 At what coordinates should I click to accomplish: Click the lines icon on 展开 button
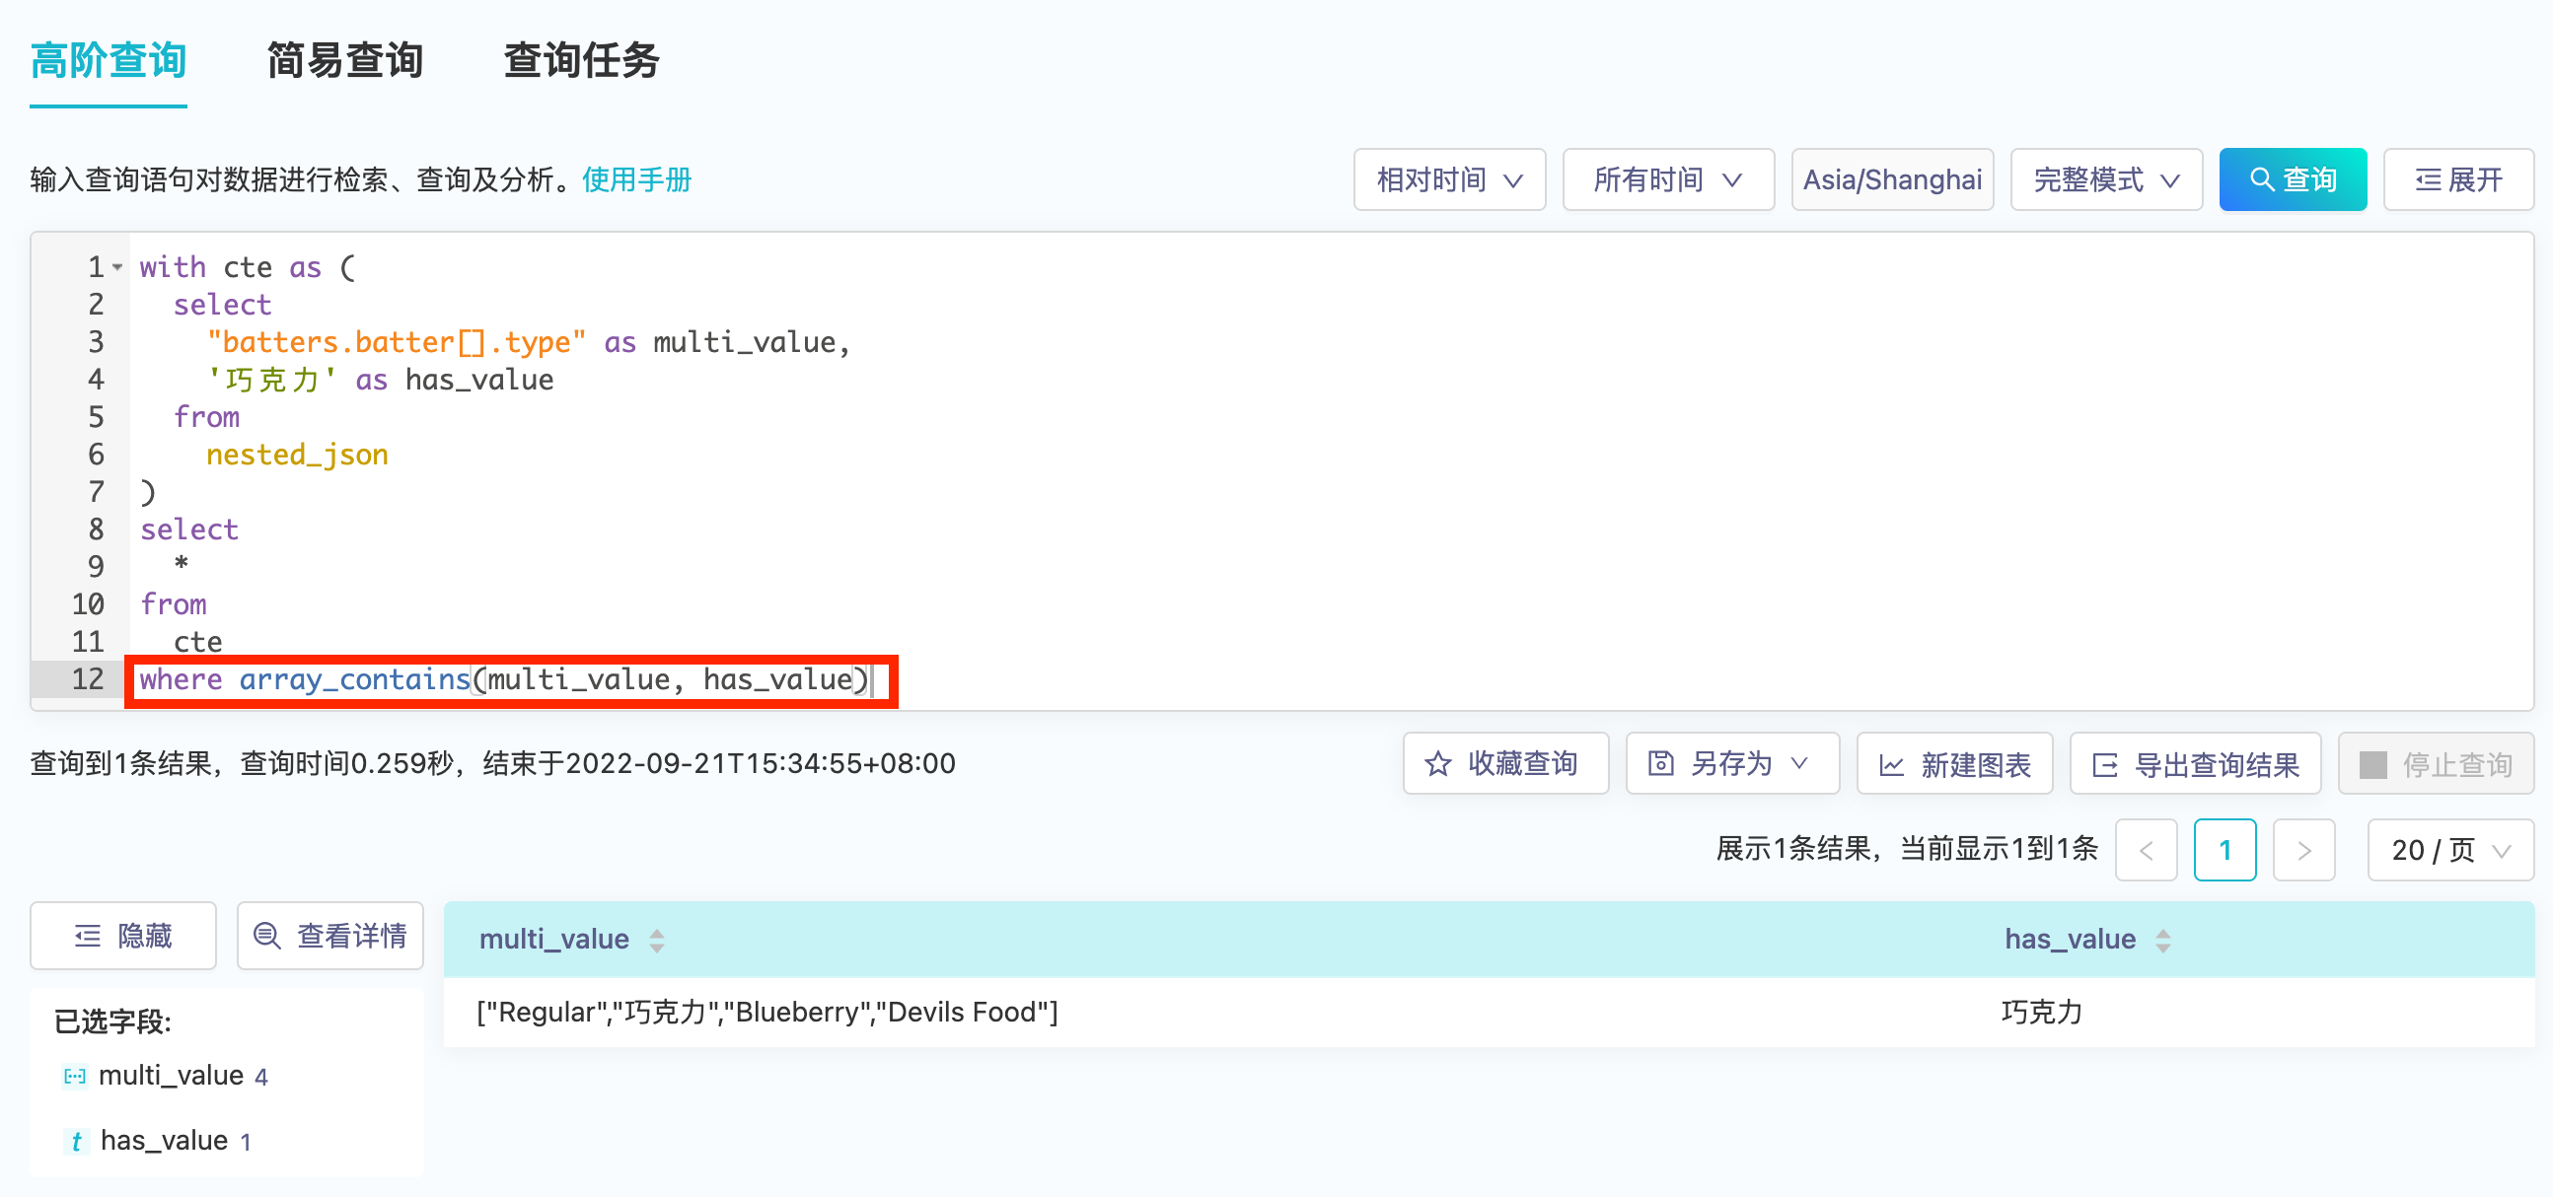(x=2428, y=179)
